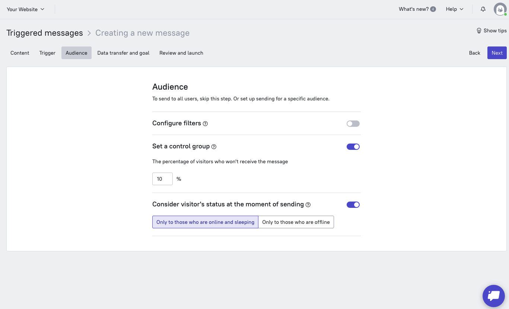Open the user avatar menu

[x=500, y=9]
